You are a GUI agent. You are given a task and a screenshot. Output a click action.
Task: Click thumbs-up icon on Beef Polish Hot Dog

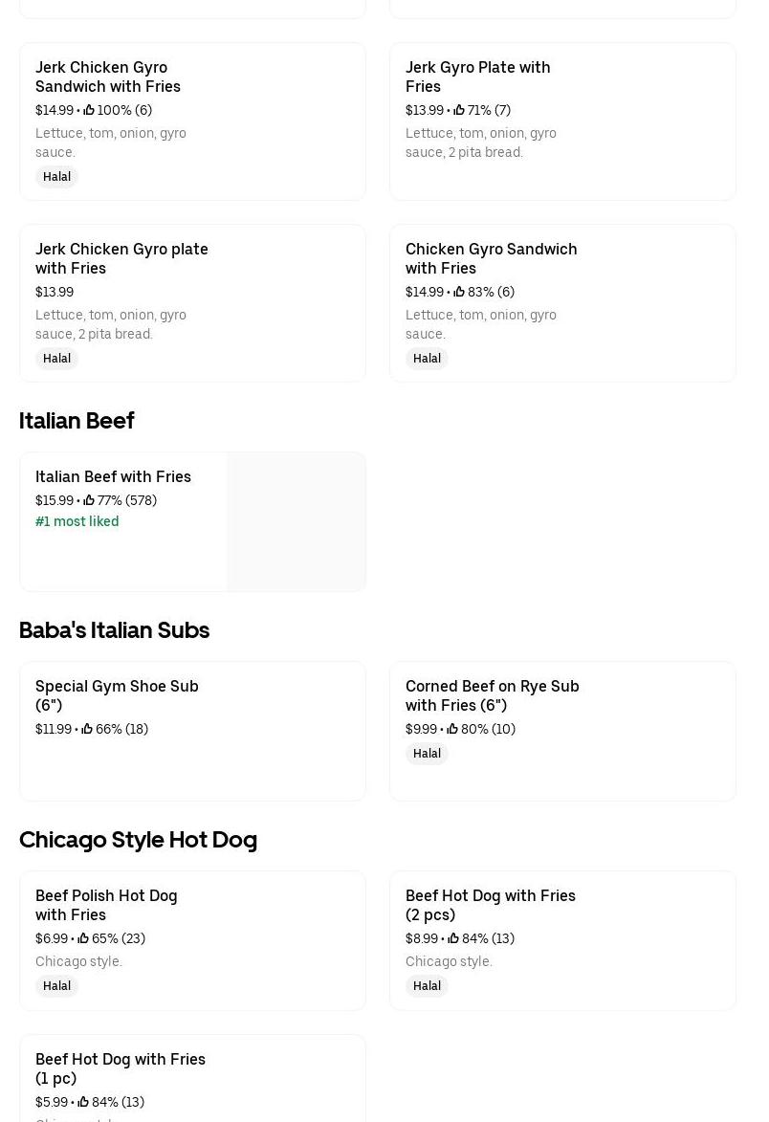pyautogui.click(x=83, y=938)
